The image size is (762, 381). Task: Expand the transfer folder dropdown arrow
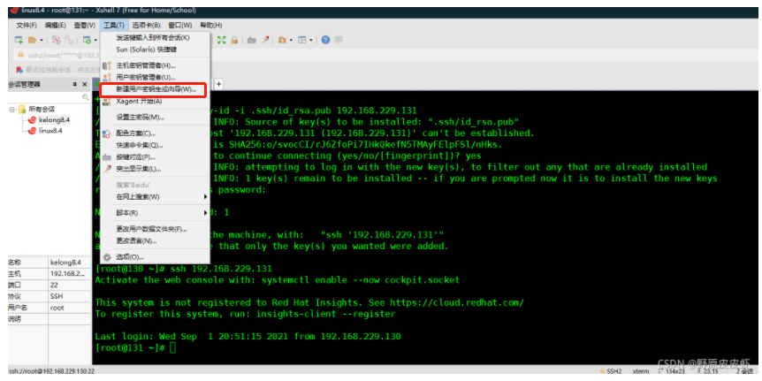[x=291, y=41]
